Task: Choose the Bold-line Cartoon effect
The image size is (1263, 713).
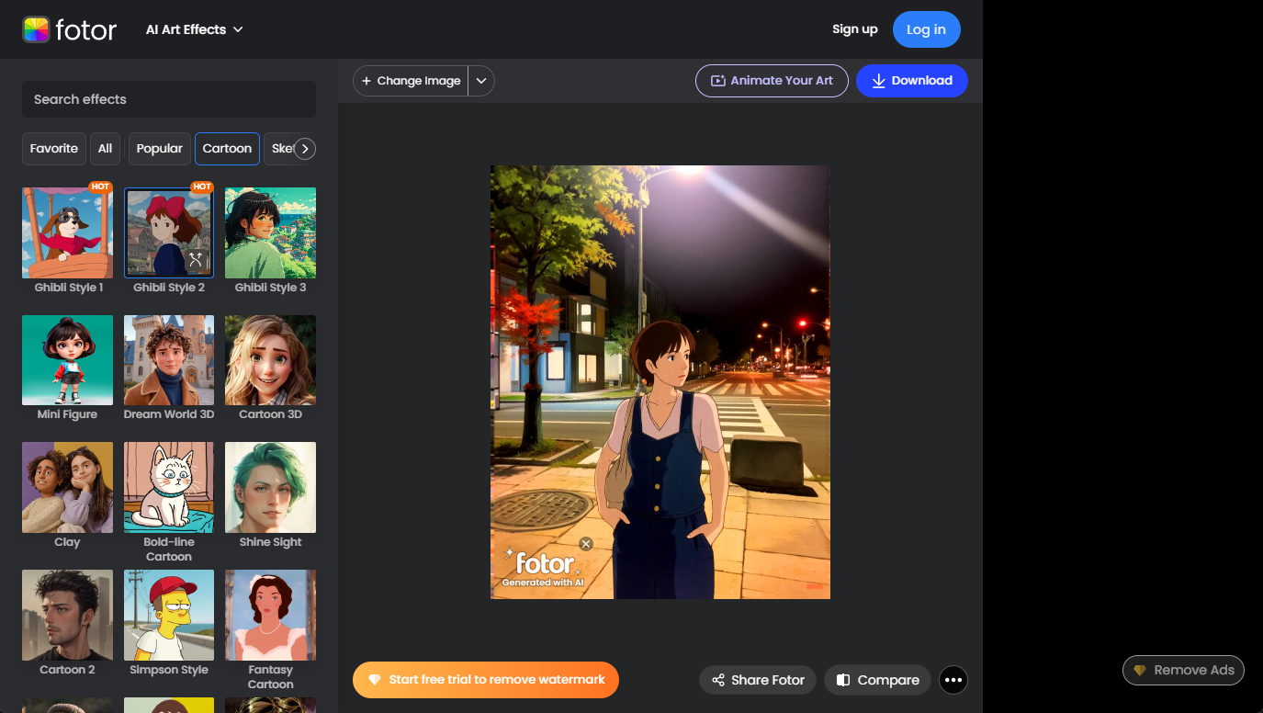Action: (169, 488)
